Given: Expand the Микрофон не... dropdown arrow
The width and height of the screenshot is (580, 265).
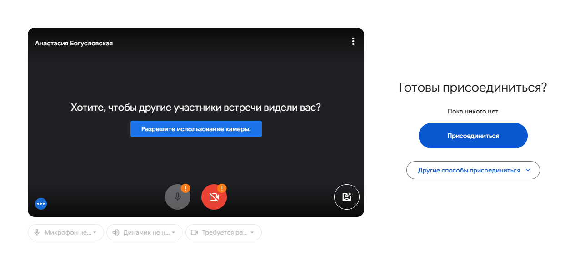Looking at the screenshot, I should pos(95,233).
